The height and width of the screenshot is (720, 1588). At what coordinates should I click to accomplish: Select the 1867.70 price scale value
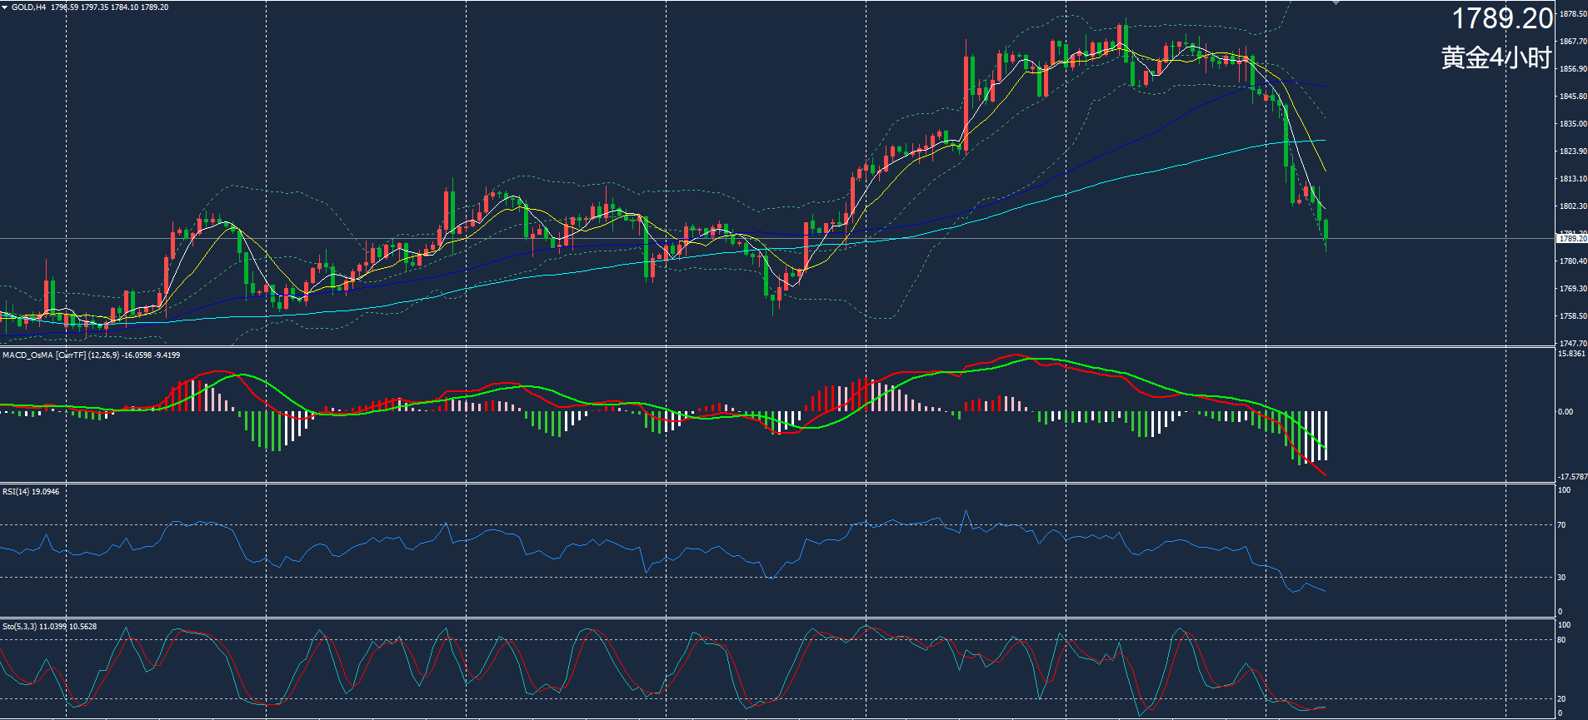coord(1573,42)
